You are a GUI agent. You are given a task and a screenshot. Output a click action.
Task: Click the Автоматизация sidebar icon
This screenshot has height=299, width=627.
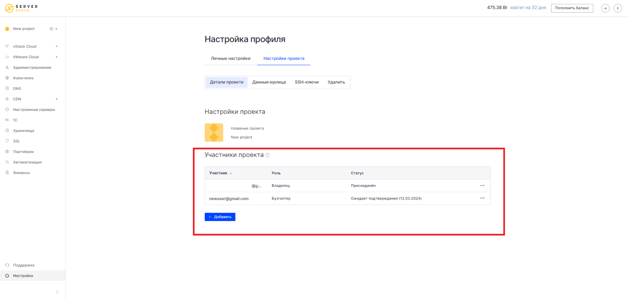[7, 162]
